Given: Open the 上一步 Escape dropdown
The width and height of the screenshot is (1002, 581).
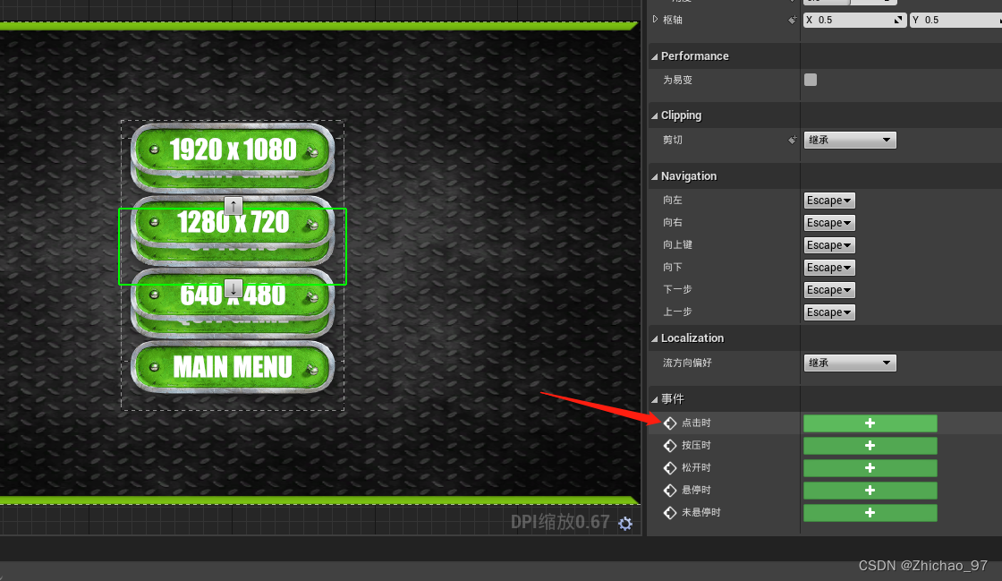Looking at the screenshot, I should (828, 312).
